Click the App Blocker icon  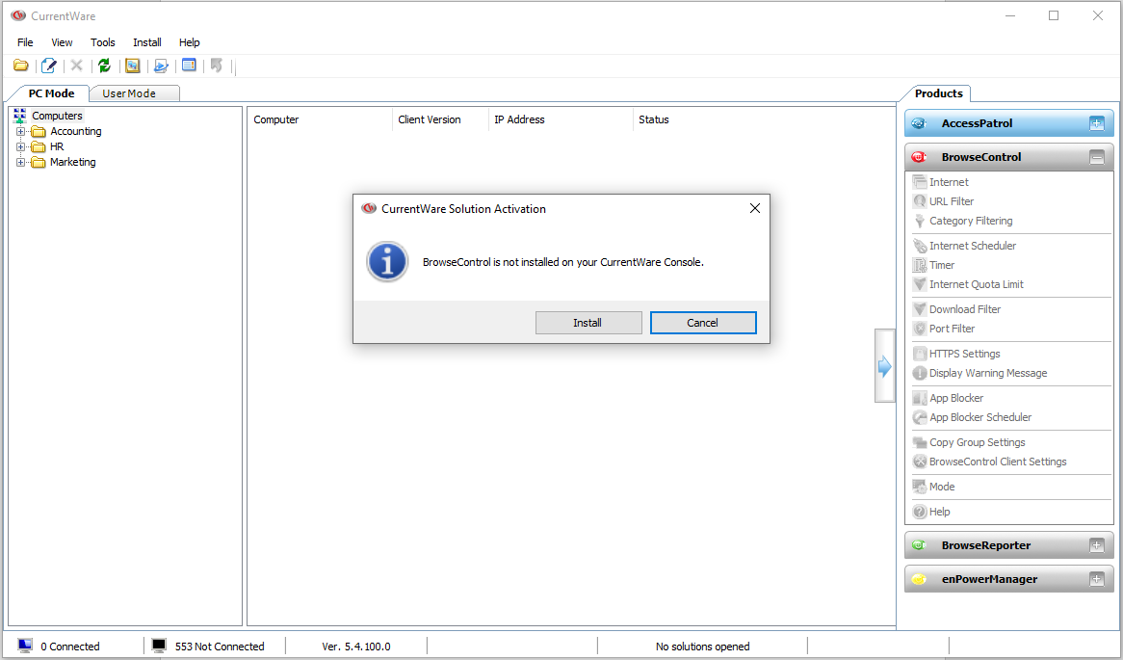coord(920,399)
